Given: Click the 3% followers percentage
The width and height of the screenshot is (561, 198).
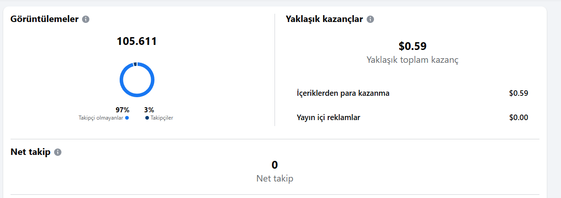Looking at the screenshot, I should point(149,110).
